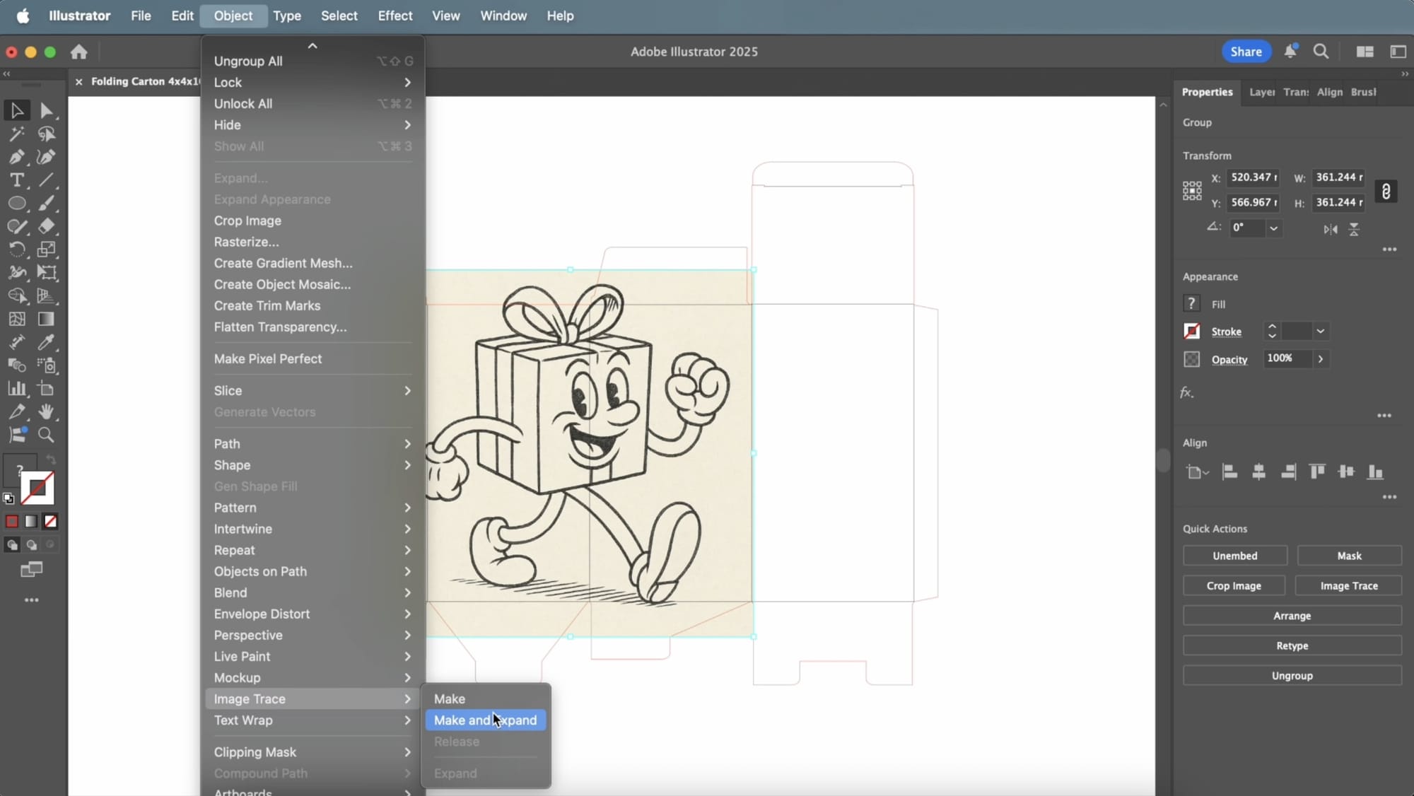Click the toolbar stroke color box
Viewport: 1414px width, 796px height.
(37, 488)
